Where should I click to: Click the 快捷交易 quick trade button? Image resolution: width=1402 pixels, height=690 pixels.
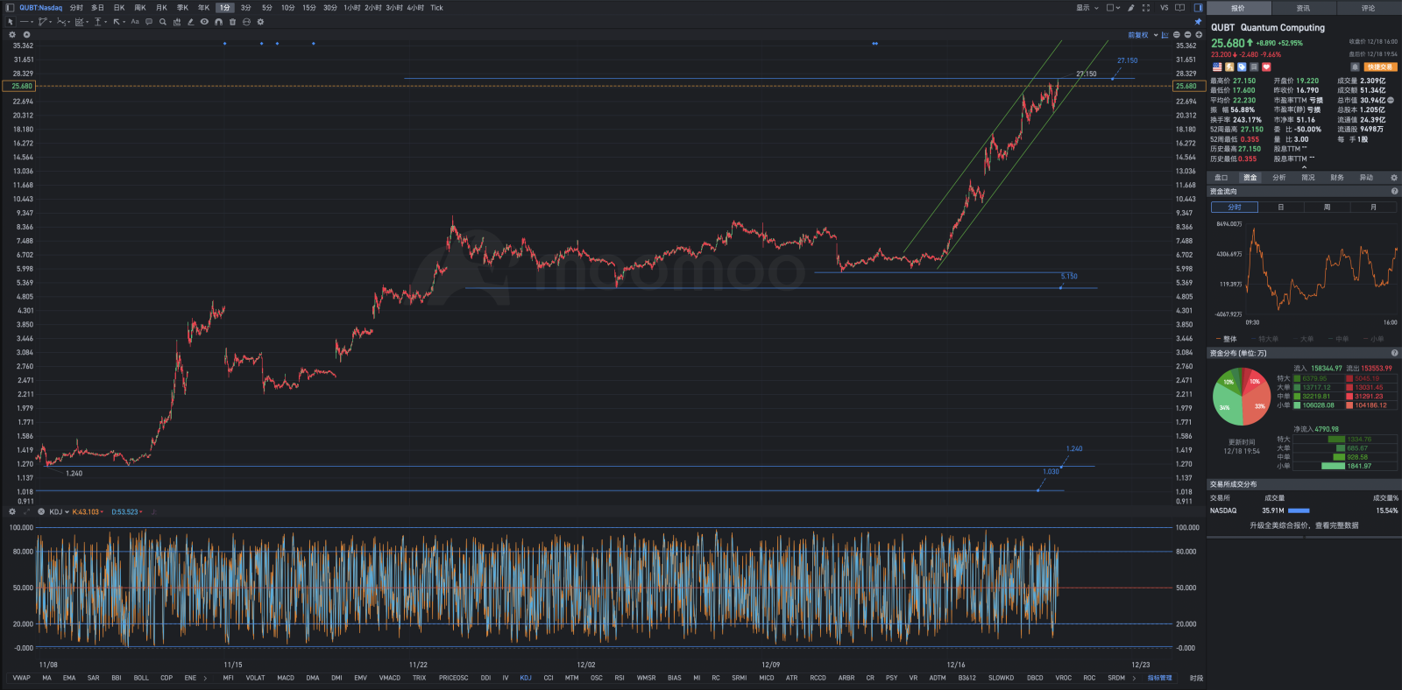pos(1380,67)
